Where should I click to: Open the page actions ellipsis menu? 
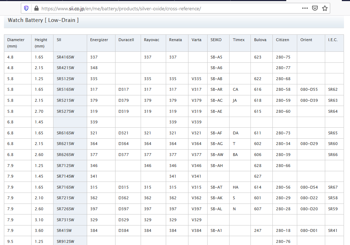coord(305,8)
